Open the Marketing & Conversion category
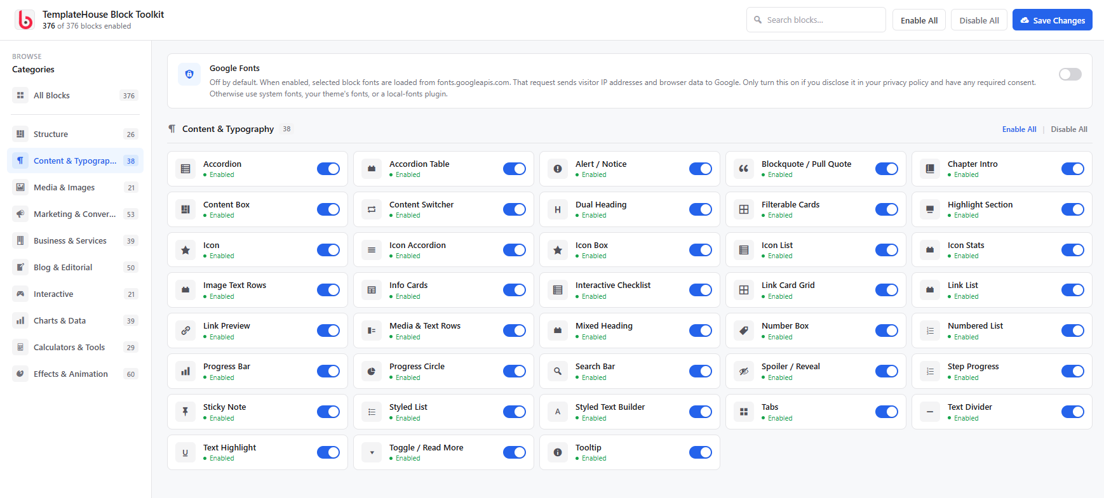This screenshot has height=498, width=1104. (x=75, y=214)
